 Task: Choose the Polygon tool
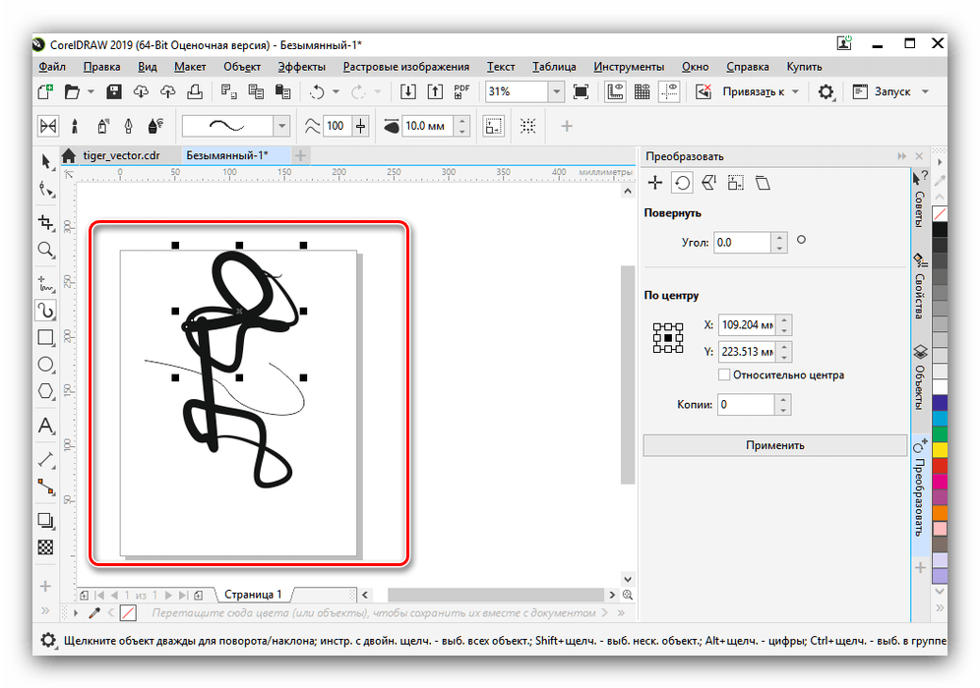tap(45, 391)
